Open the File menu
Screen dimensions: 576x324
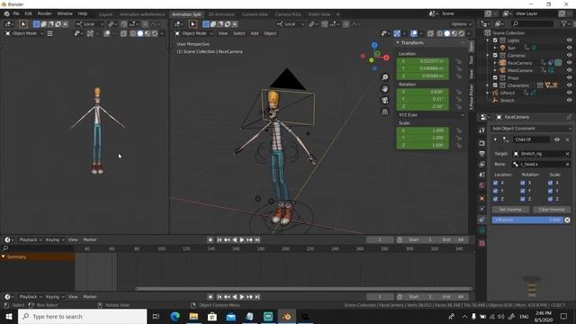(16, 13)
